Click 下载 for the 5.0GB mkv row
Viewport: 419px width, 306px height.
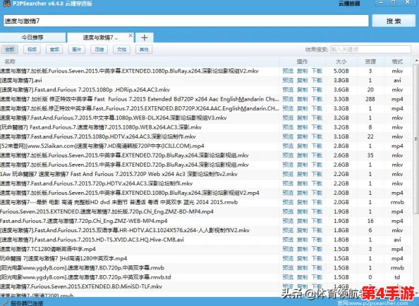(317, 71)
